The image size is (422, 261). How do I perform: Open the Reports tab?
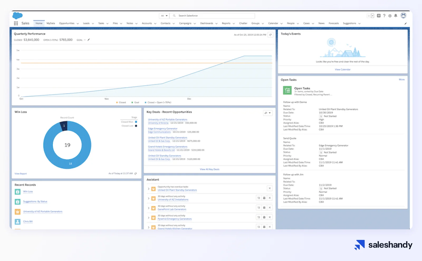point(226,23)
